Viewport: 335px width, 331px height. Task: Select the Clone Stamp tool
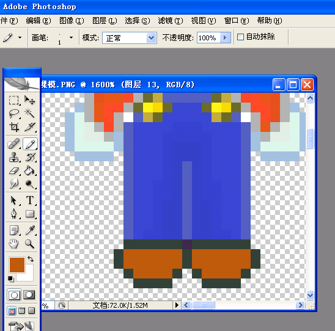pyautogui.click(x=14, y=158)
